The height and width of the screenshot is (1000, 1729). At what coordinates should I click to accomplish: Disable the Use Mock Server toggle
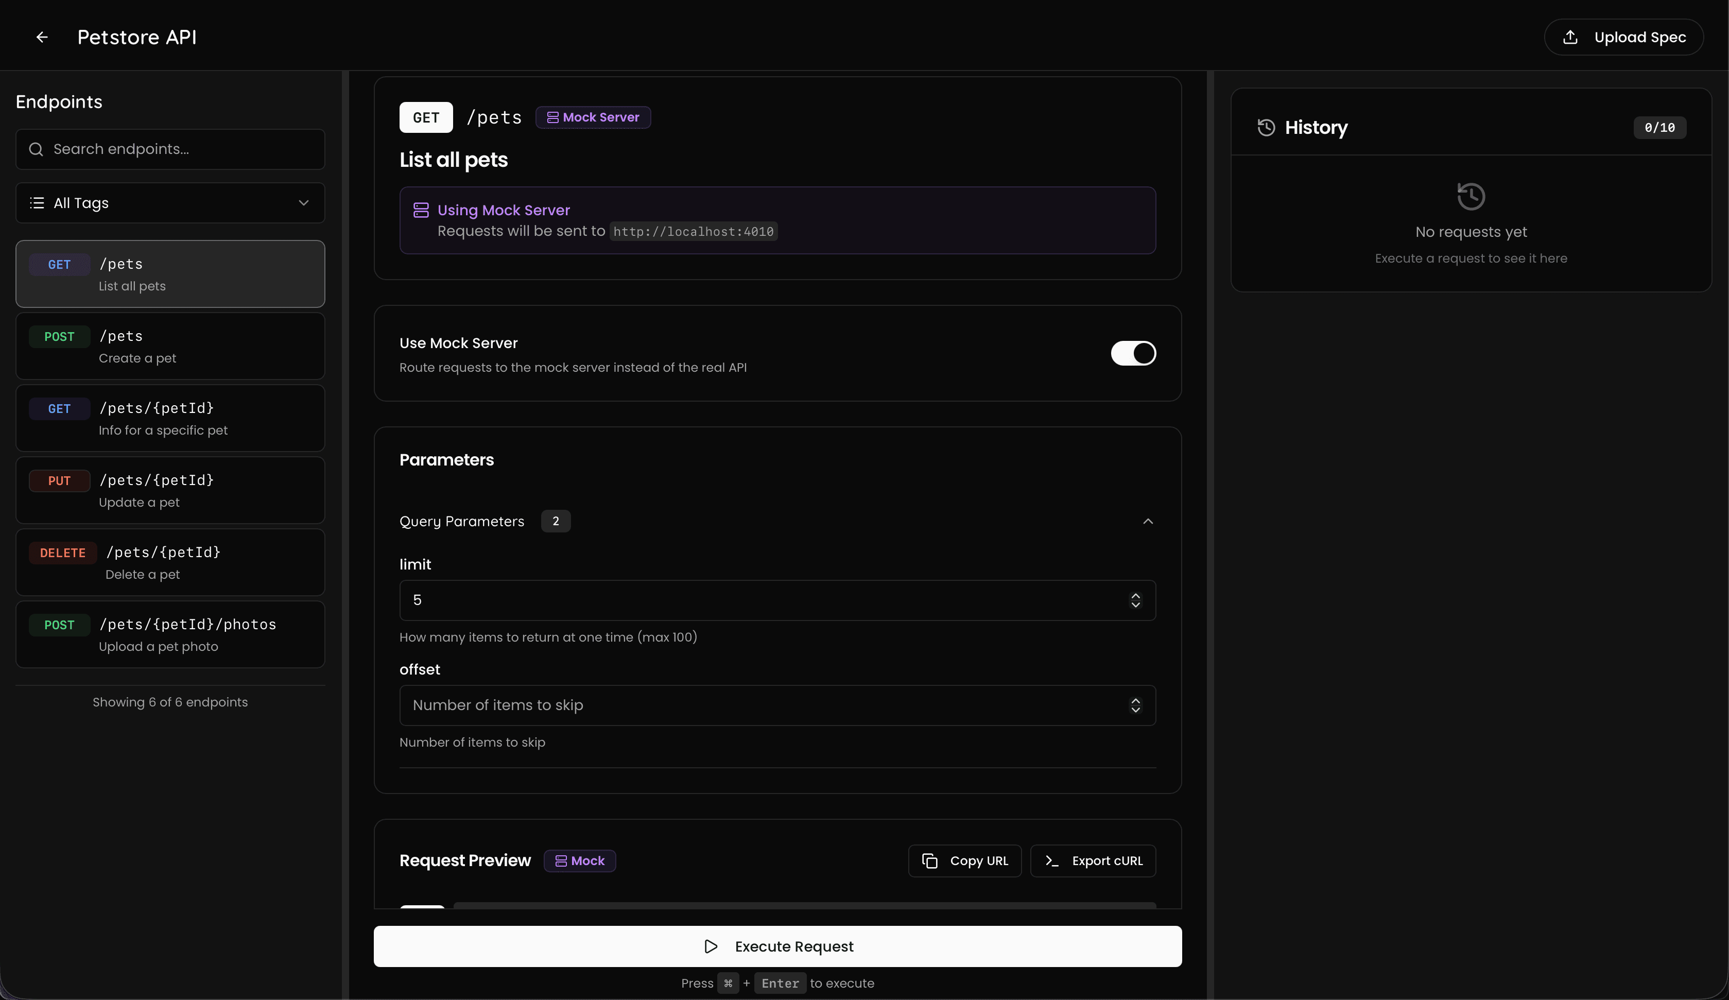click(x=1133, y=353)
